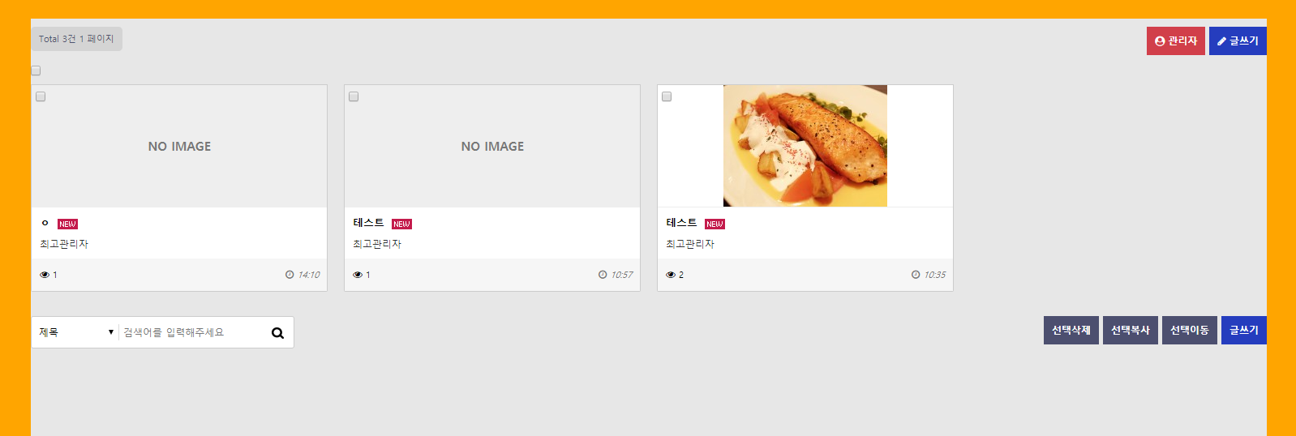Click the 선택복사 button

[x=1131, y=330]
